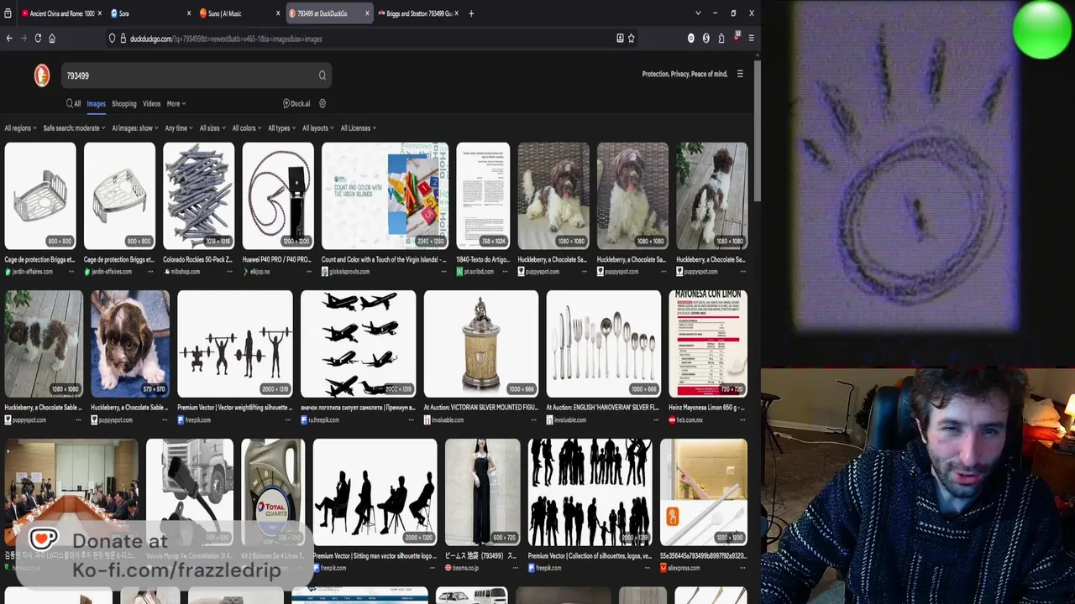Select the Shopping search tab

123,104
